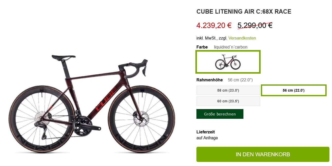Click the Lieferzeit heading

pos(205,132)
